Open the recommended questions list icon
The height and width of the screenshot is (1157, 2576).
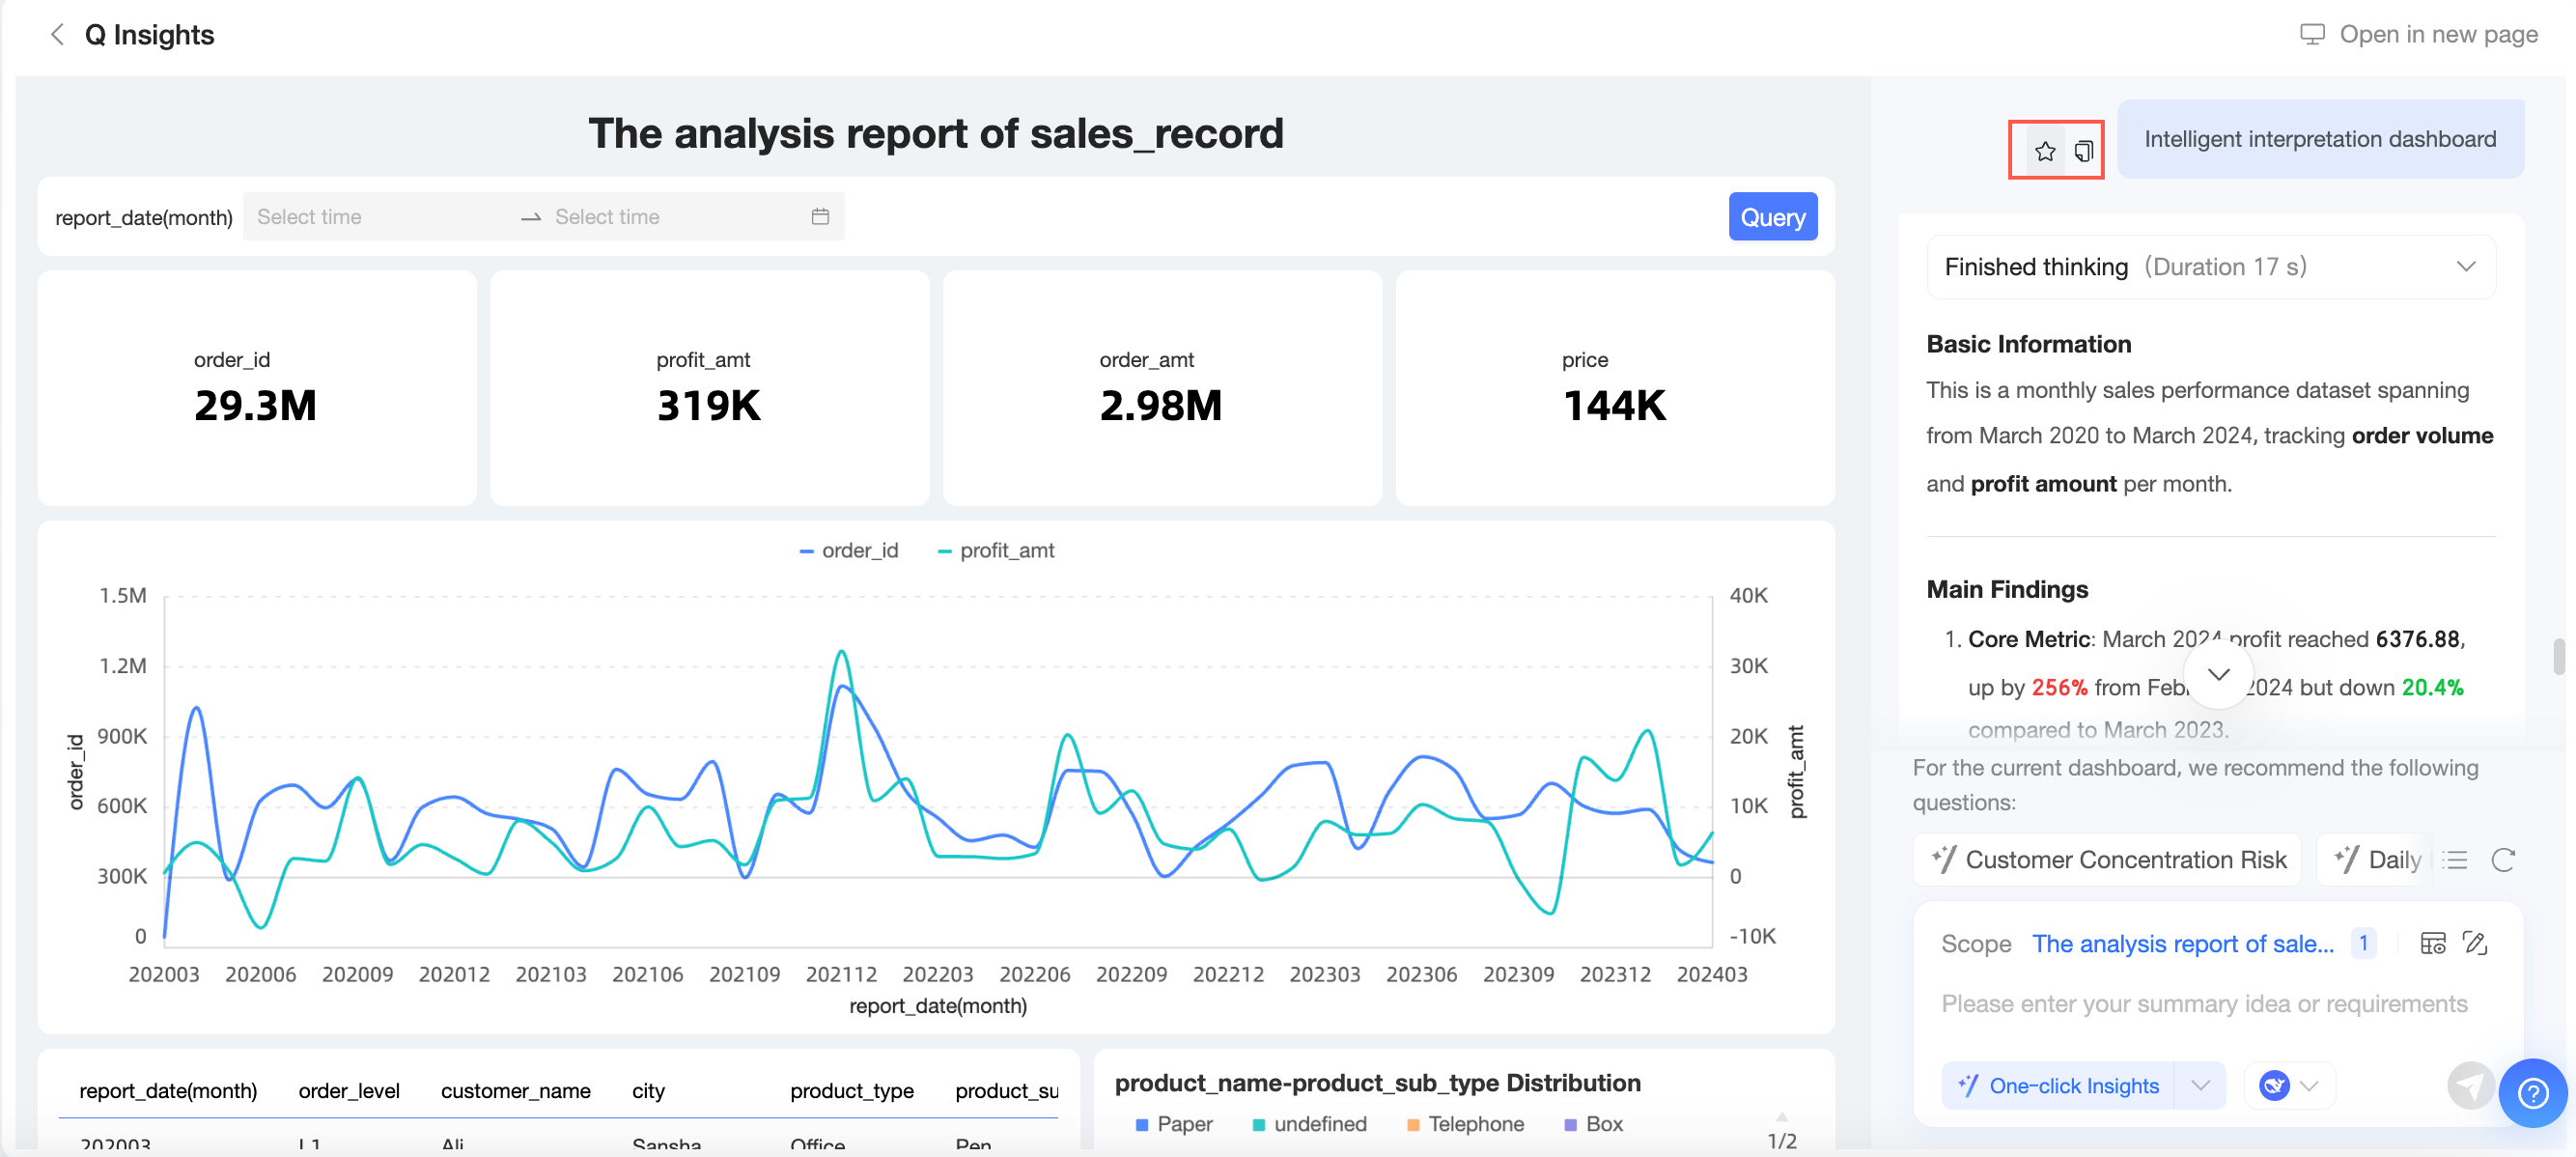point(2455,860)
